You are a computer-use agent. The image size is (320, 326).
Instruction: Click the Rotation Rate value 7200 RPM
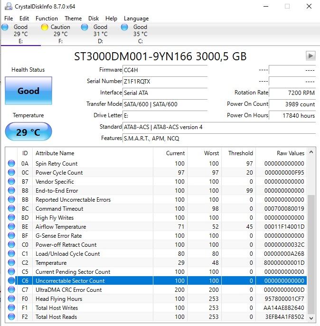coord(292,93)
